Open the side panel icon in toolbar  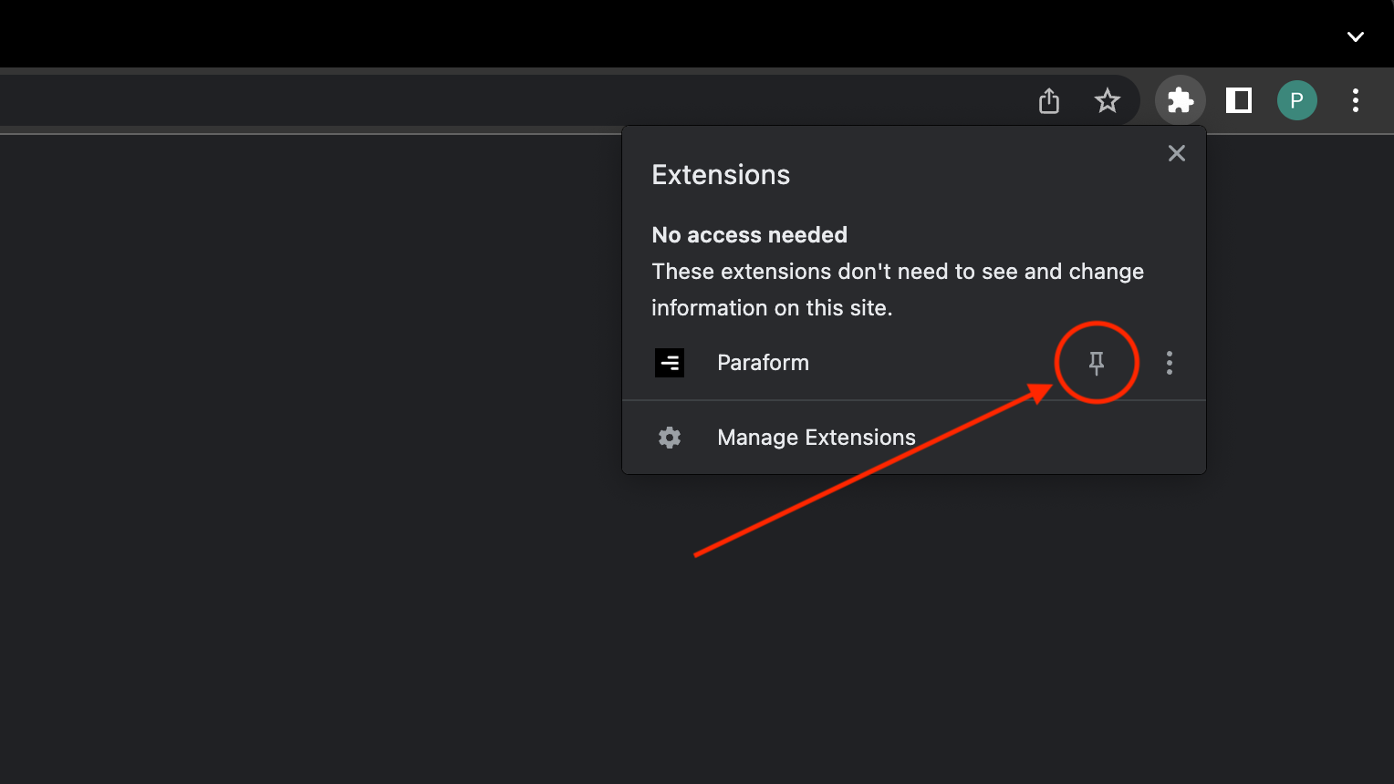point(1238,100)
